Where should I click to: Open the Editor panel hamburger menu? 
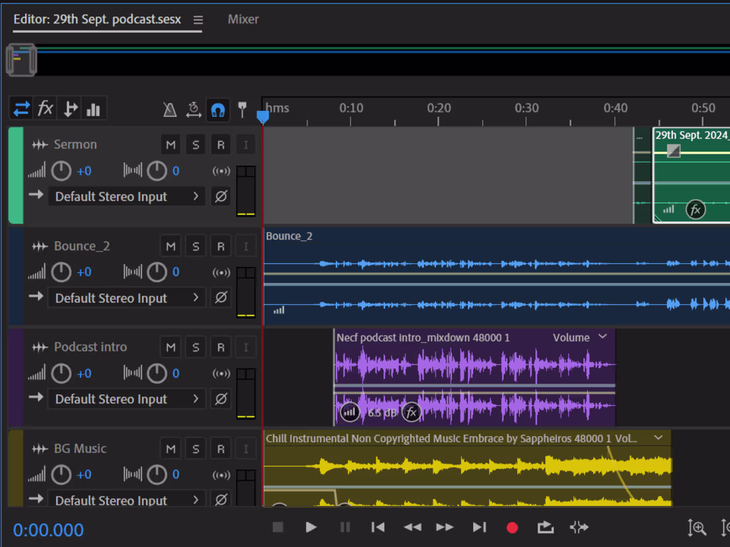coord(198,20)
